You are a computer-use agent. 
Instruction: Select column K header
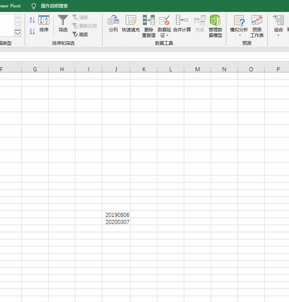(144, 69)
